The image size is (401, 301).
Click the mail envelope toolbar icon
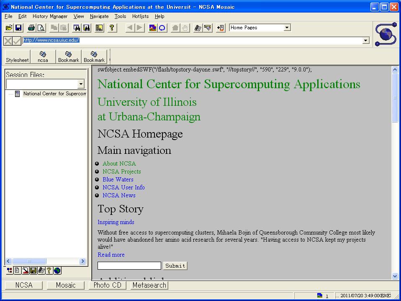point(208,28)
